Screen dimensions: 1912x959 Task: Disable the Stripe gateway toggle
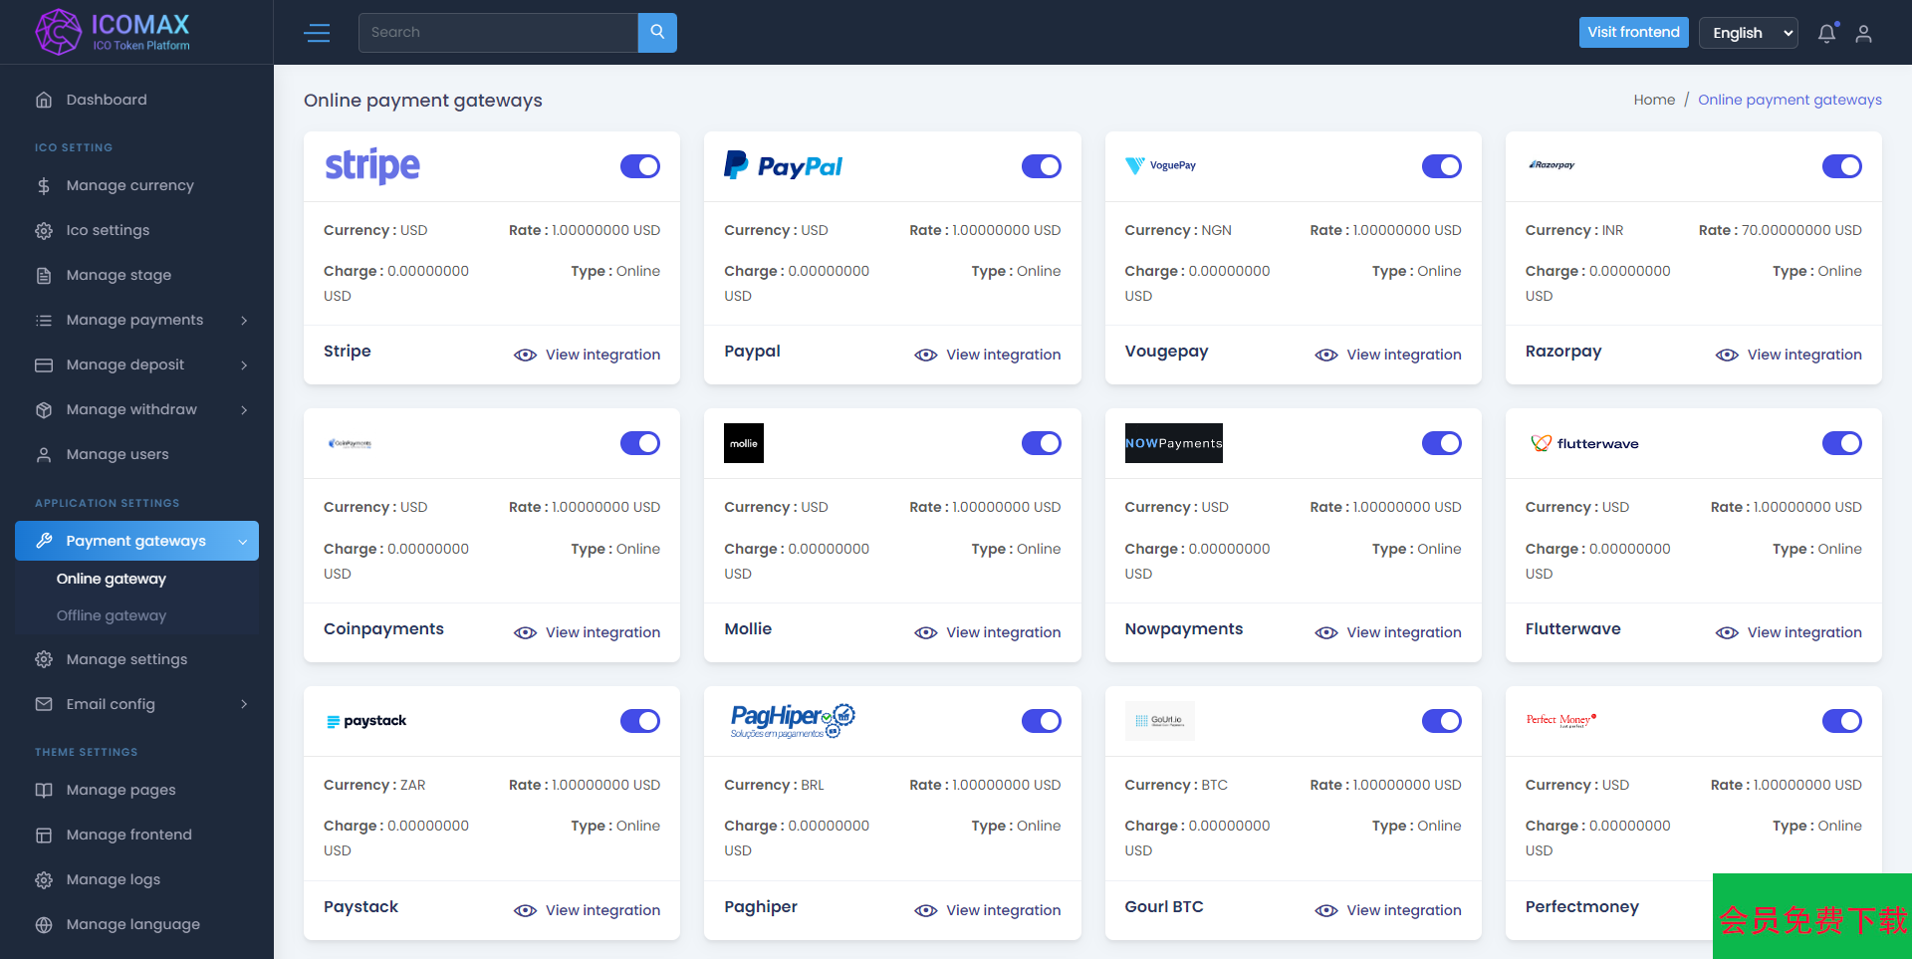(639, 166)
